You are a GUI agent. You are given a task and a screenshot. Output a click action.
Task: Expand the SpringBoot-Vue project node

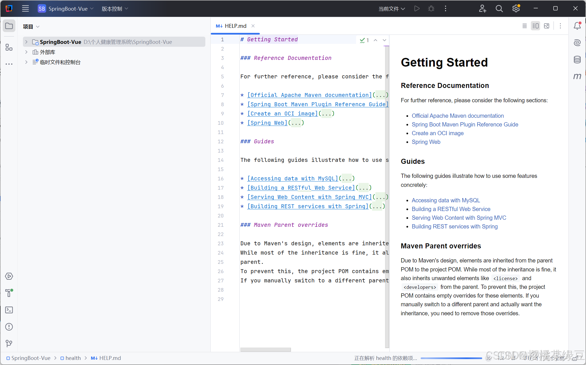click(26, 42)
